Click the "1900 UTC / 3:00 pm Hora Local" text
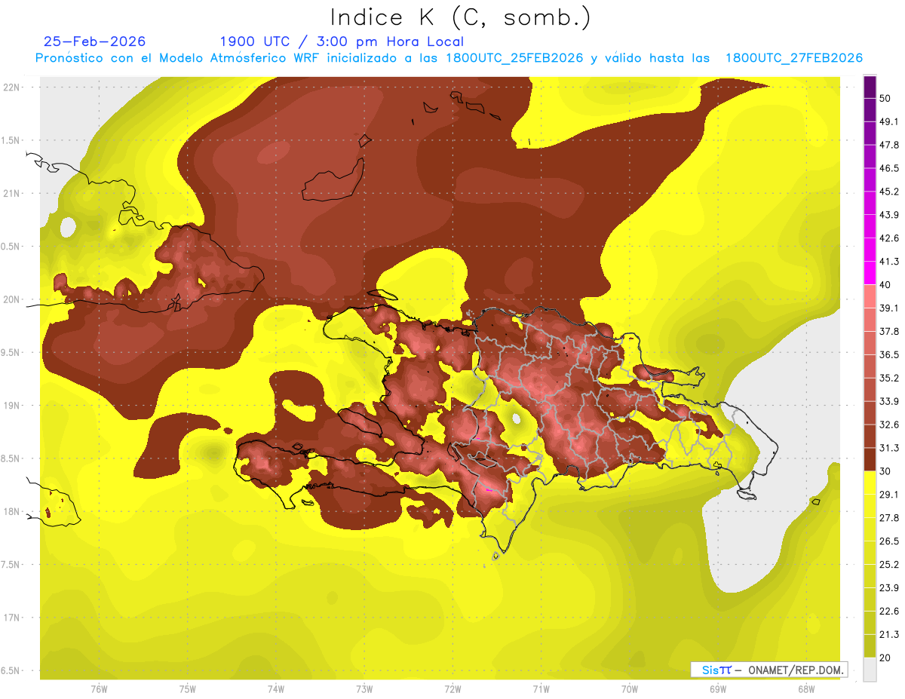 (x=342, y=41)
